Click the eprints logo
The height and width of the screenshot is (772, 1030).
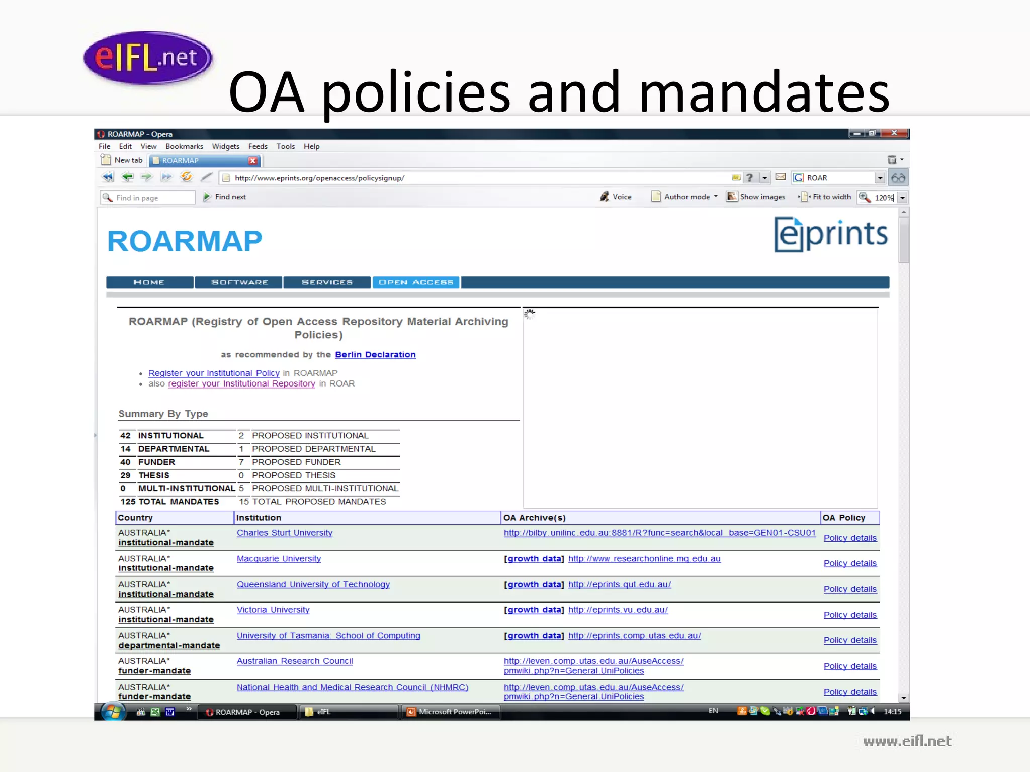tap(831, 234)
